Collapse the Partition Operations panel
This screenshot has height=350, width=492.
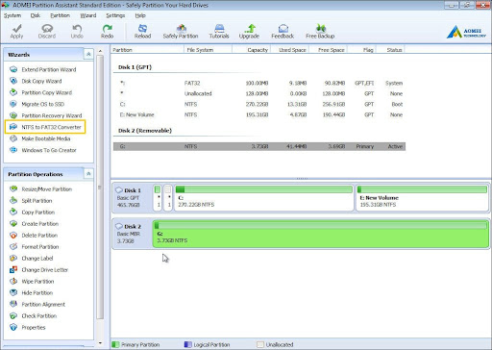pos(88,174)
